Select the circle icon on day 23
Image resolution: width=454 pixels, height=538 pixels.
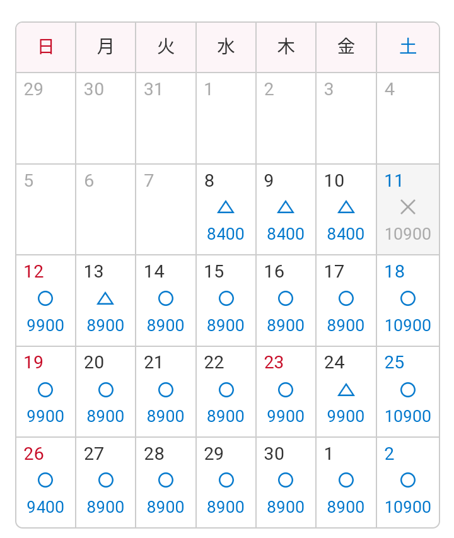[x=286, y=390]
